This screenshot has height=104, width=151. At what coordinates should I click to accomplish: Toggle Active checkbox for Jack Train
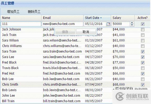pos(143,35)
